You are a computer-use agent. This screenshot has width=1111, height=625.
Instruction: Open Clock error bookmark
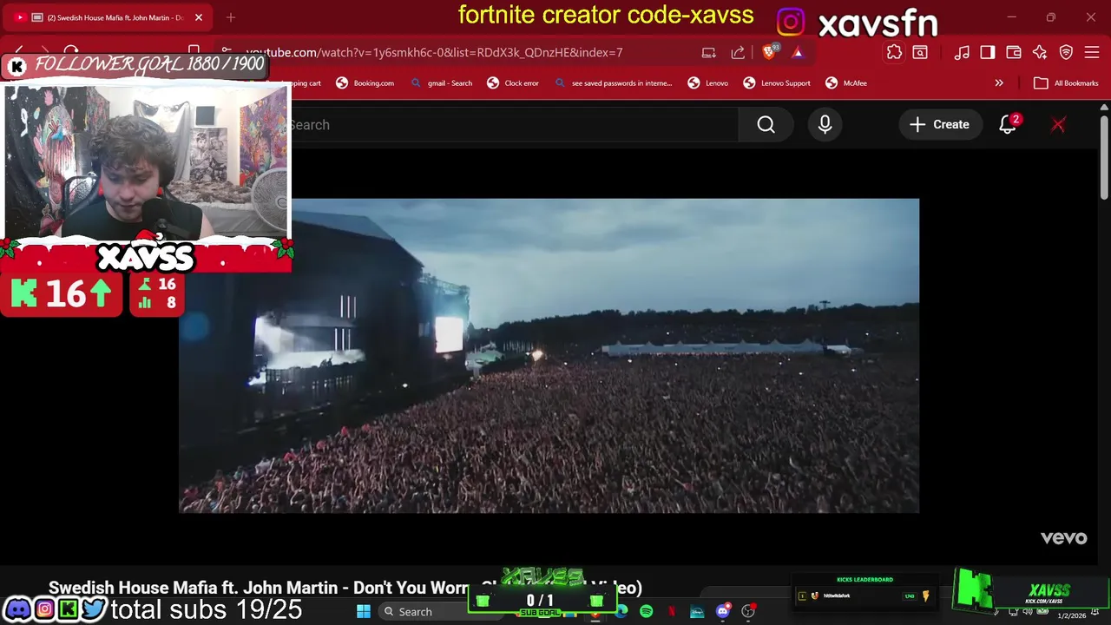513,83
